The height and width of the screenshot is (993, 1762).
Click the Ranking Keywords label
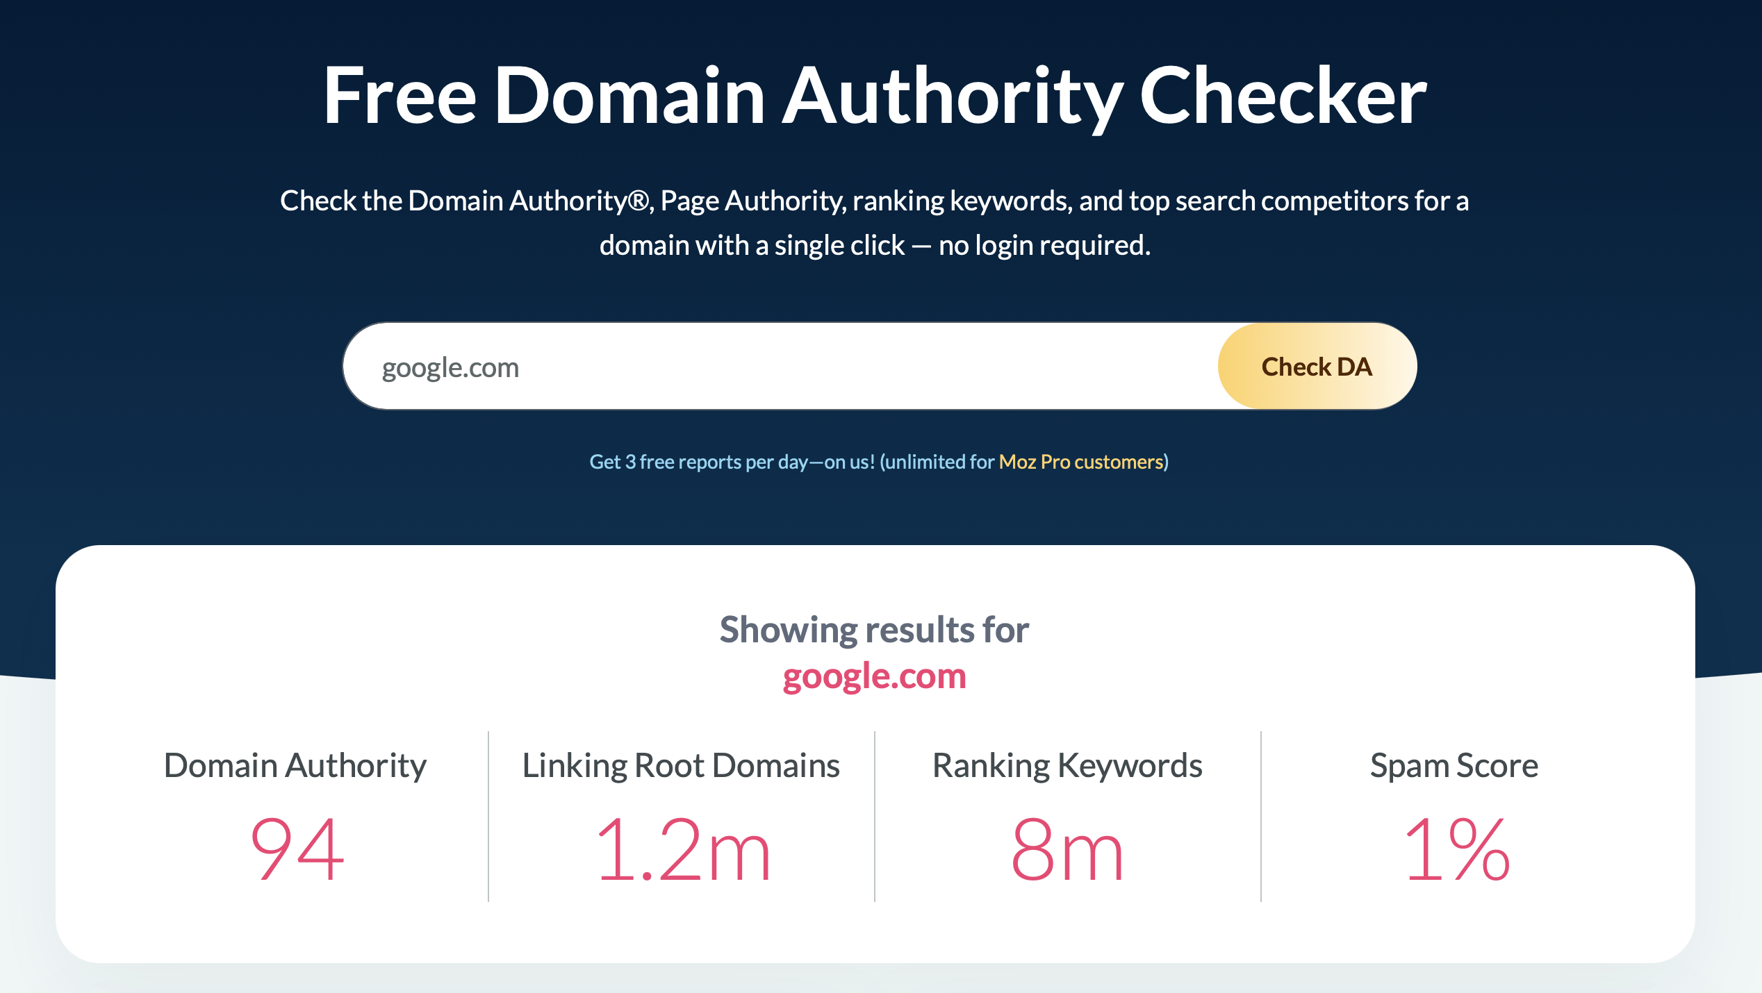click(1067, 766)
